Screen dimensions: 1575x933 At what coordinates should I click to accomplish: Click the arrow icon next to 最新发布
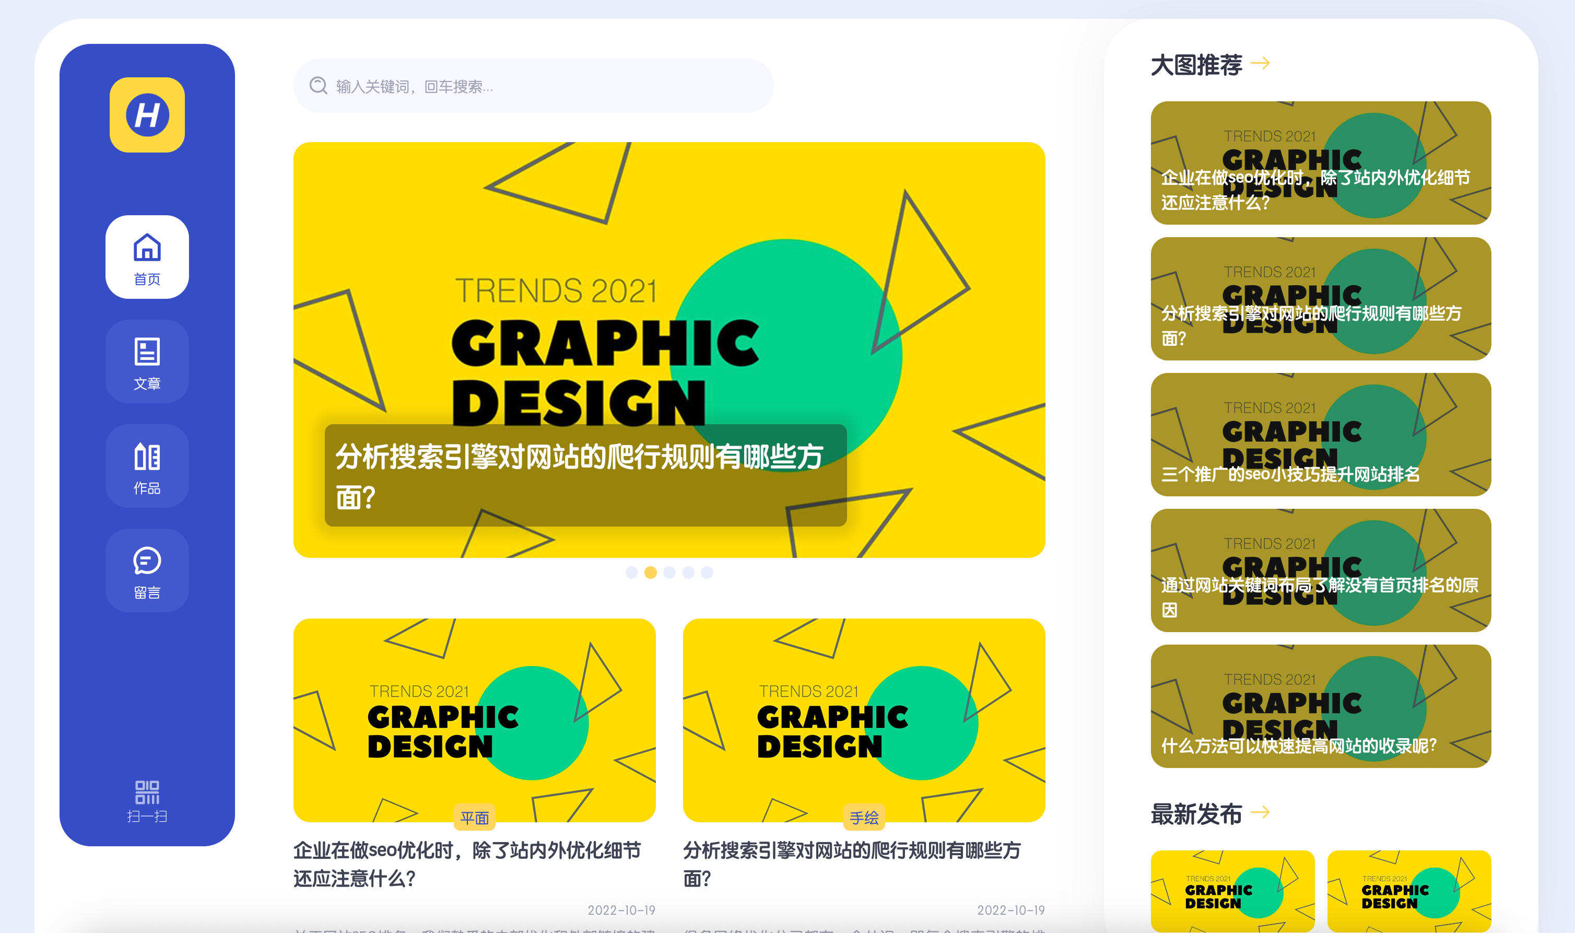pos(1260,814)
